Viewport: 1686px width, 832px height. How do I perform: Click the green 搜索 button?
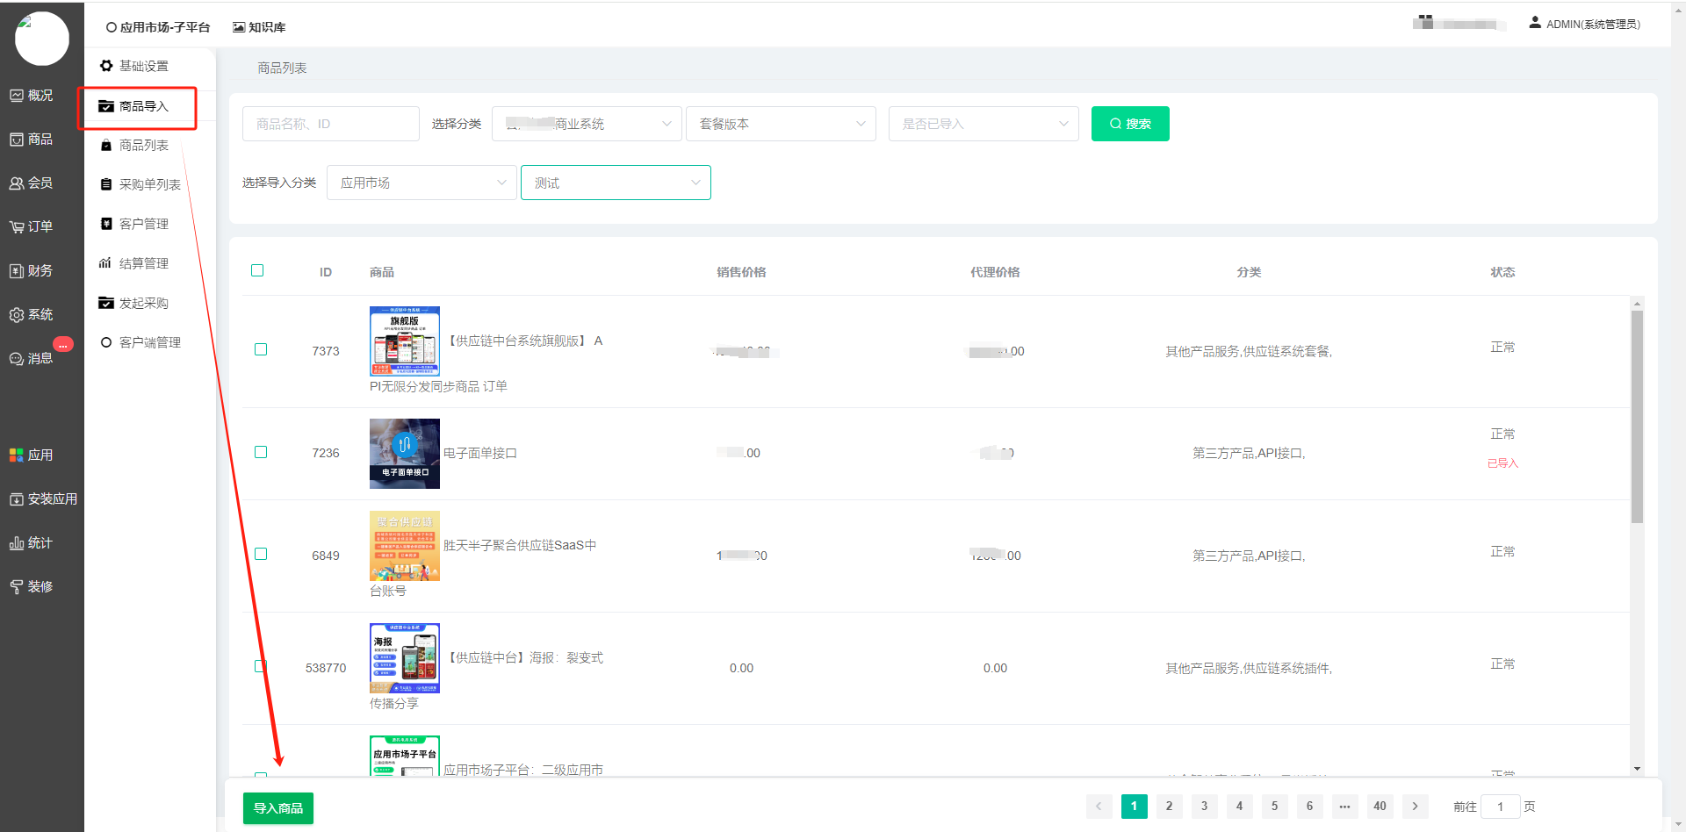pyautogui.click(x=1129, y=124)
